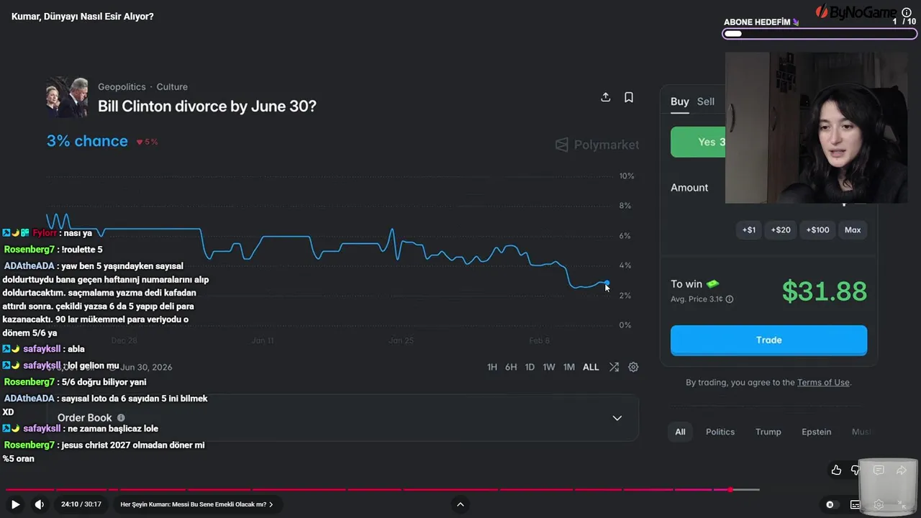Open the Culture category link
Viewport: 921px width, 518px height.
click(x=172, y=87)
